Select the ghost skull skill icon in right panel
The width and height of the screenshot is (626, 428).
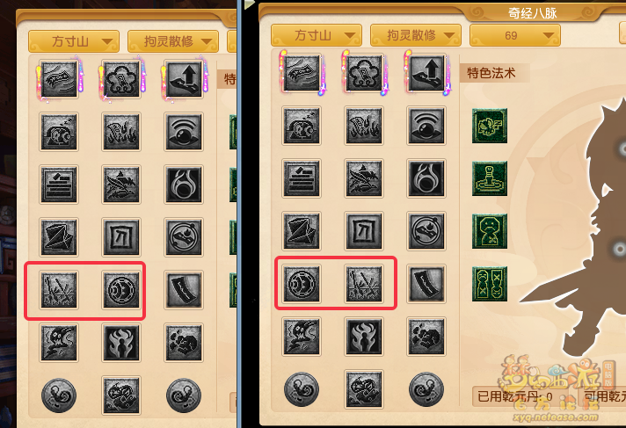[302, 337]
